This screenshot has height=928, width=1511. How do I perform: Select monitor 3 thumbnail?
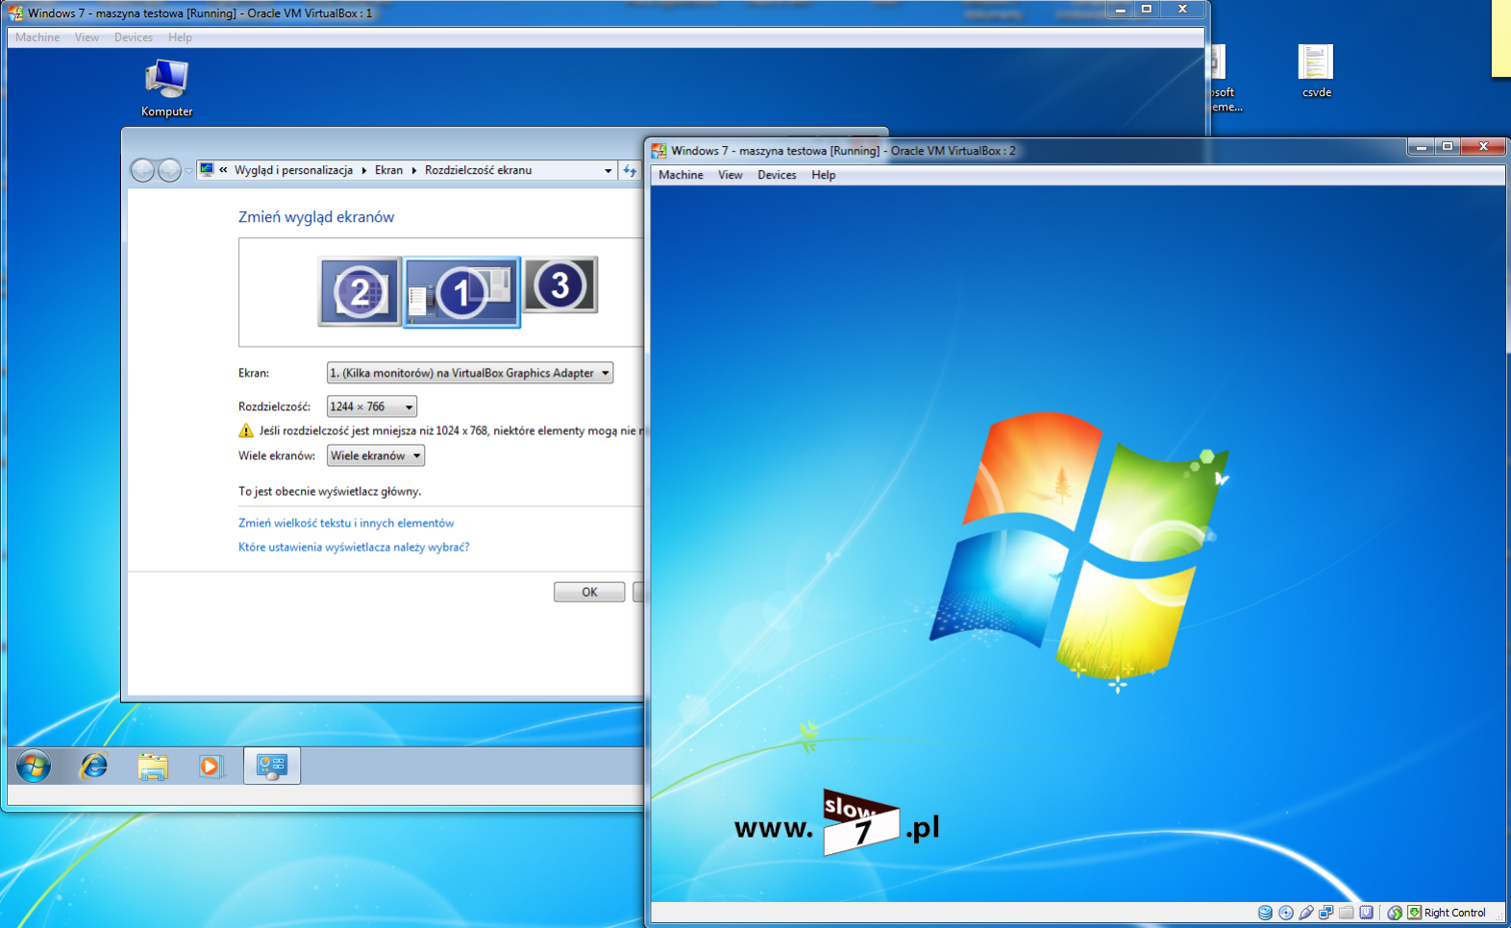[560, 284]
